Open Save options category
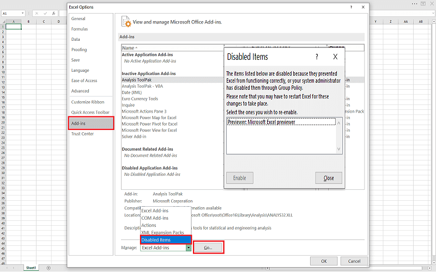The height and width of the screenshot is (272, 436). (x=75, y=60)
